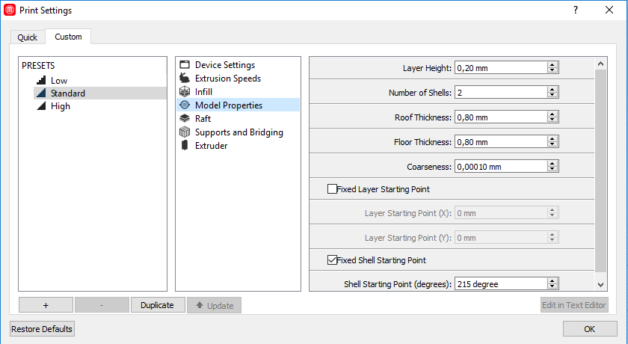Select the Extruder icon
Viewport: 628px width, 344px height.
tap(185, 146)
